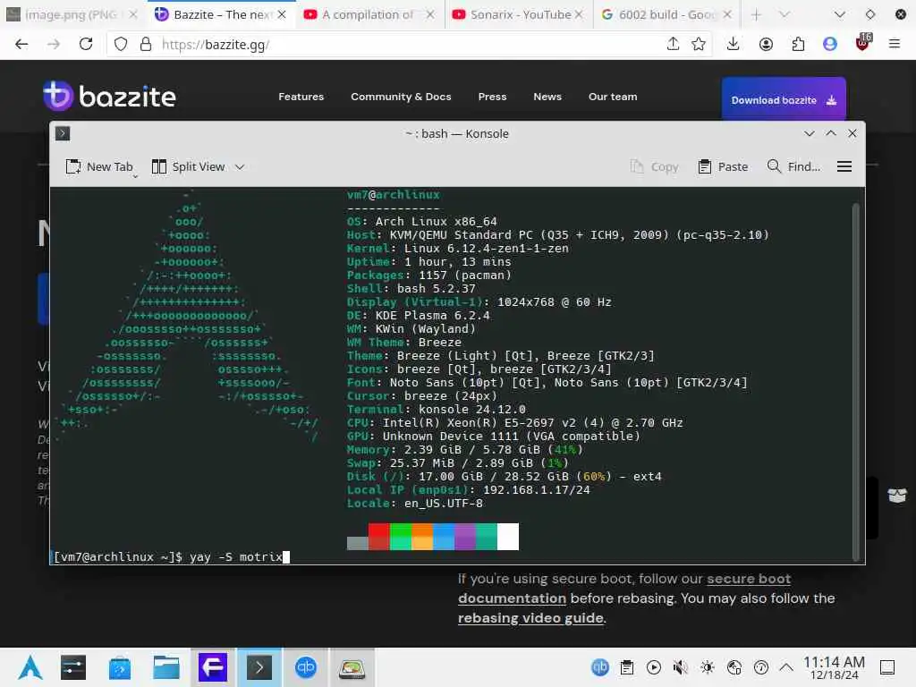This screenshot has width=916, height=687.
Task: Click the Konsole window icon in titlebar
Action: [63, 134]
